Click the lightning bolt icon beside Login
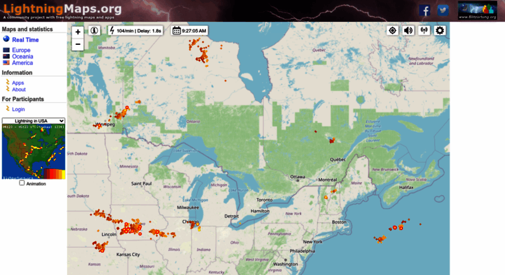 point(7,109)
